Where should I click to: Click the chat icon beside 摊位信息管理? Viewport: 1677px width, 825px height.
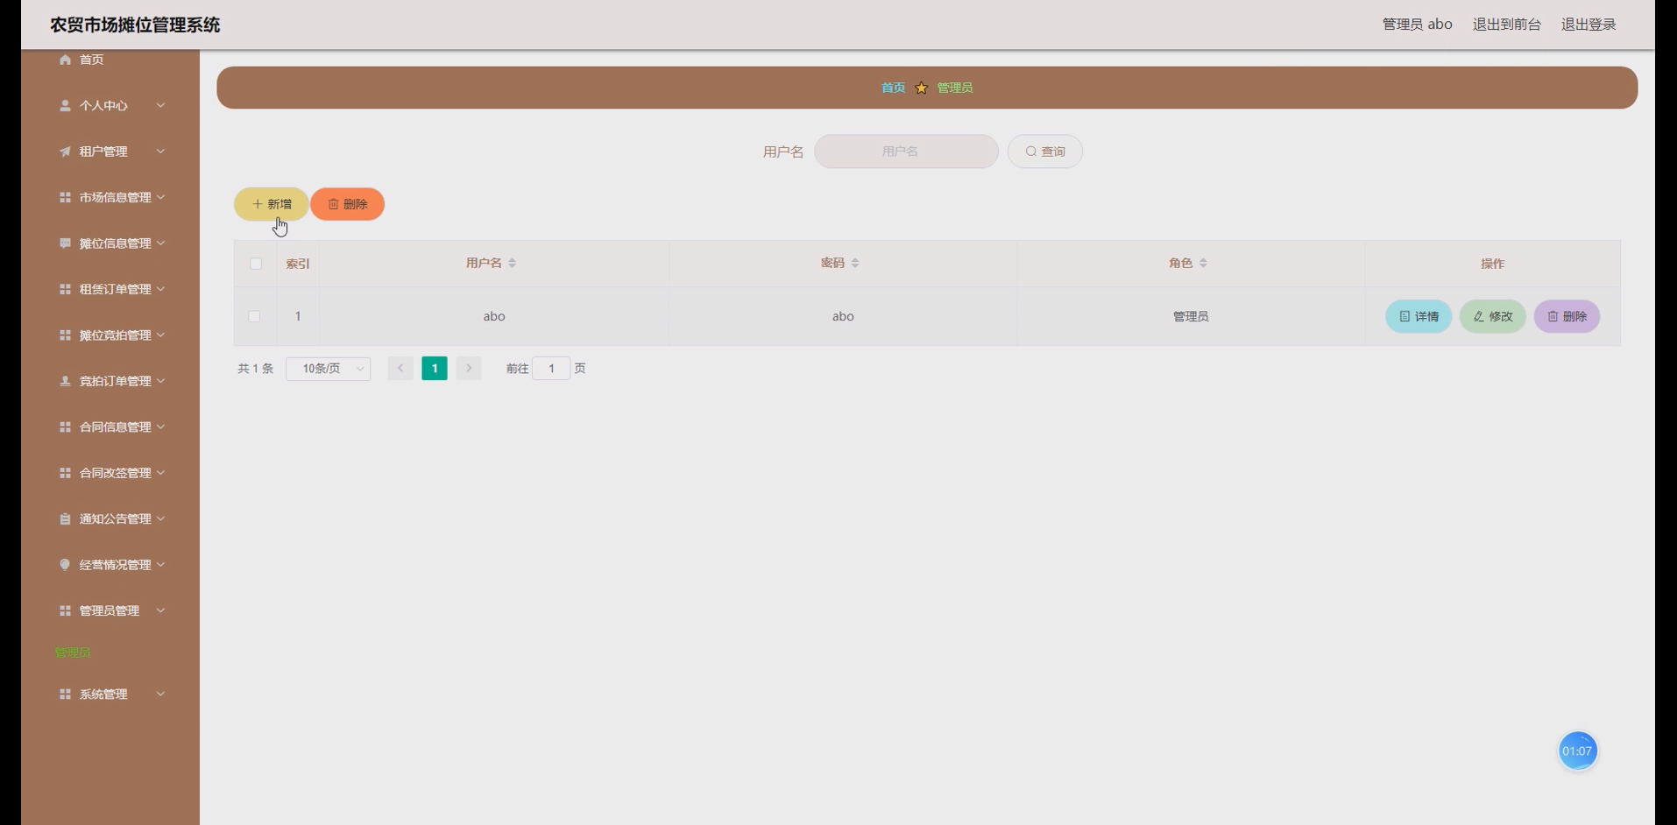click(65, 243)
